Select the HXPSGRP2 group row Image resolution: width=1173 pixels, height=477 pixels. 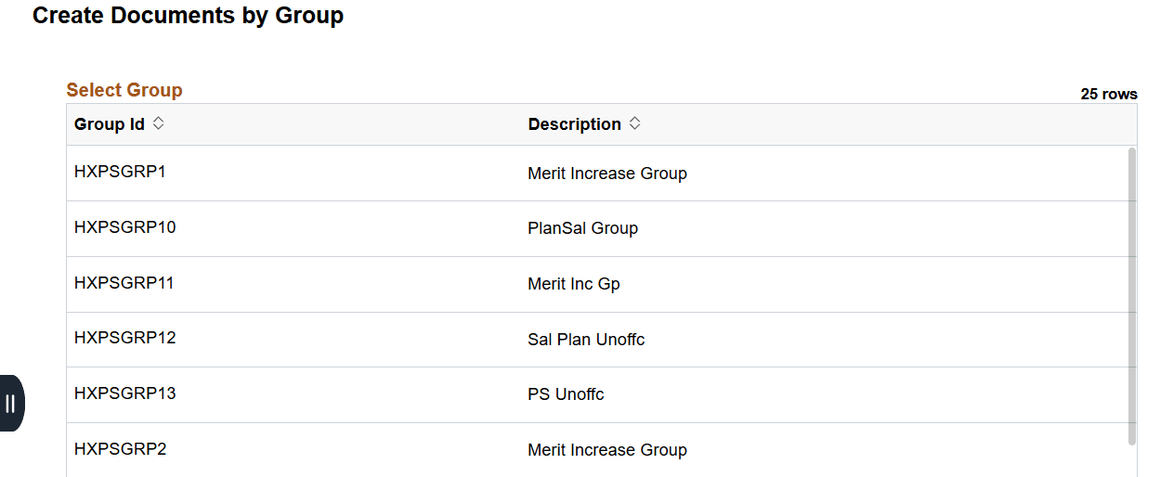pyautogui.click(x=120, y=449)
